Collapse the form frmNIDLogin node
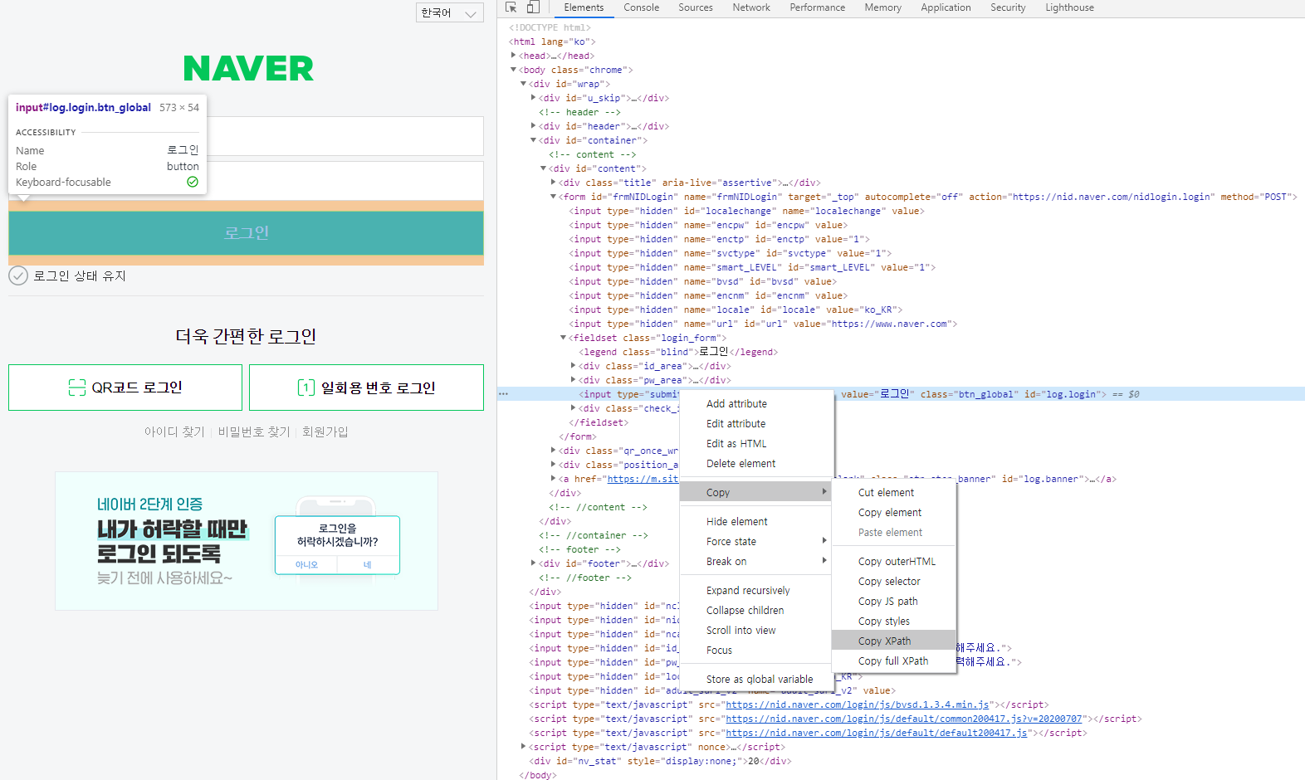Screen dimensions: 1305x780 point(554,197)
